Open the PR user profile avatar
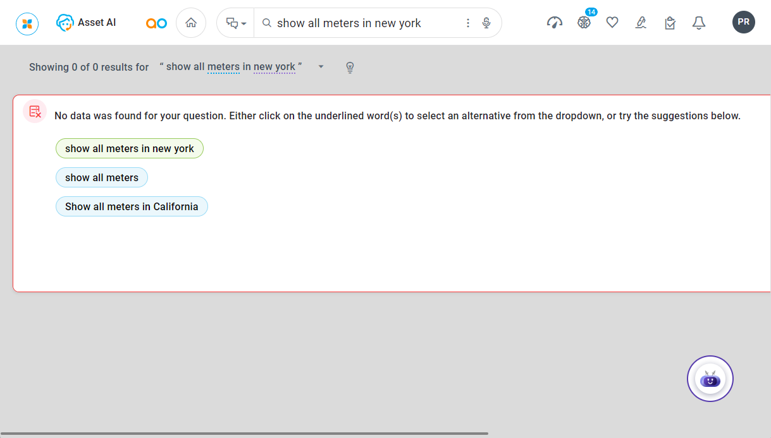The width and height of the screenshot is (771, 438). click(x=743, y=22)
